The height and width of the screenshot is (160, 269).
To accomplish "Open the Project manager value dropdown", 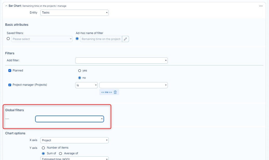I will (x=133, y=85).
